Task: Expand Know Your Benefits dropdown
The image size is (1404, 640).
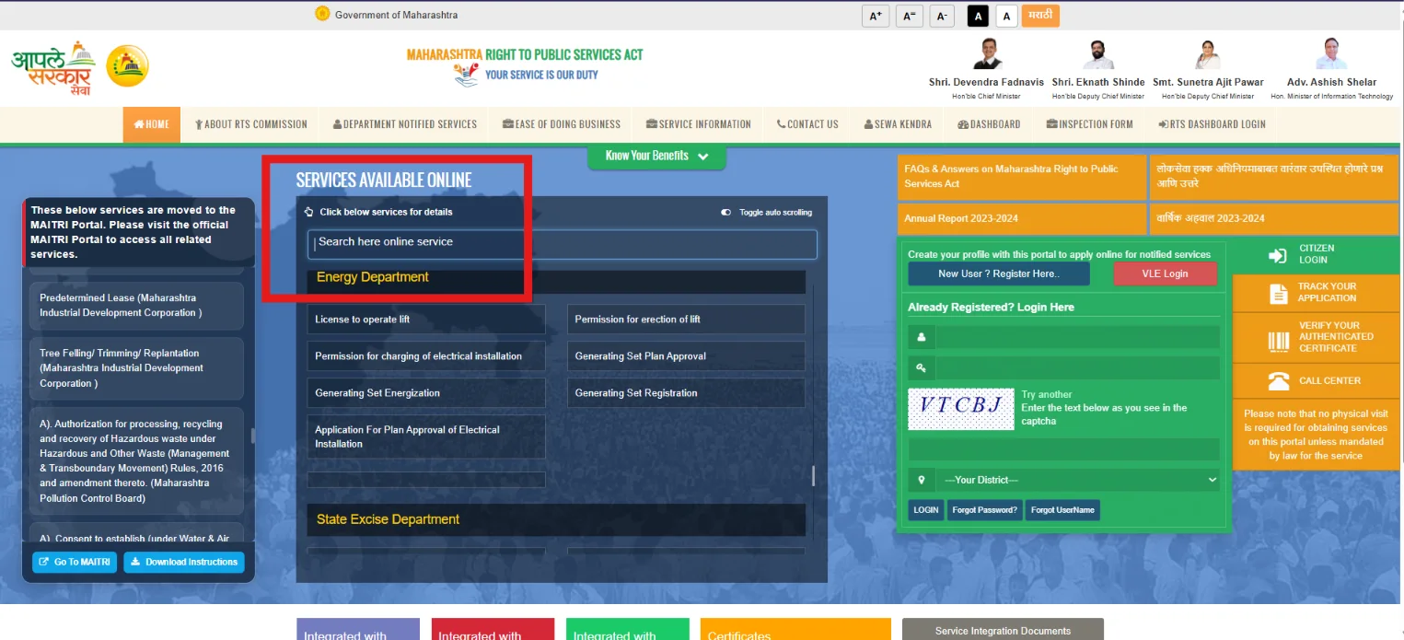Action: [x=656, y=156]
